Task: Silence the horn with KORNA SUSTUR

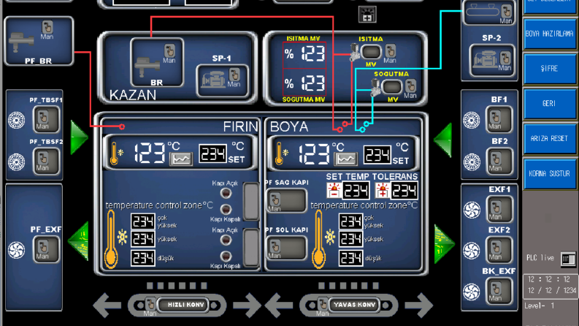Action: [549, 173]
